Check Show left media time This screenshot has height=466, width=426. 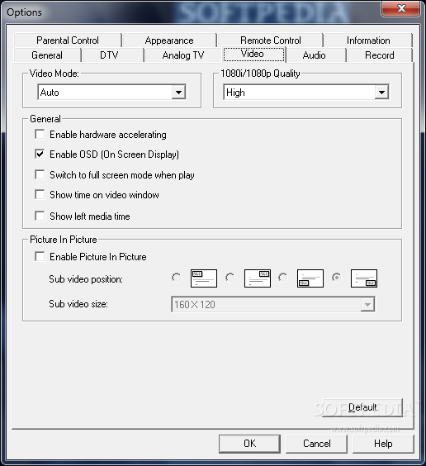tap(40, 216)
